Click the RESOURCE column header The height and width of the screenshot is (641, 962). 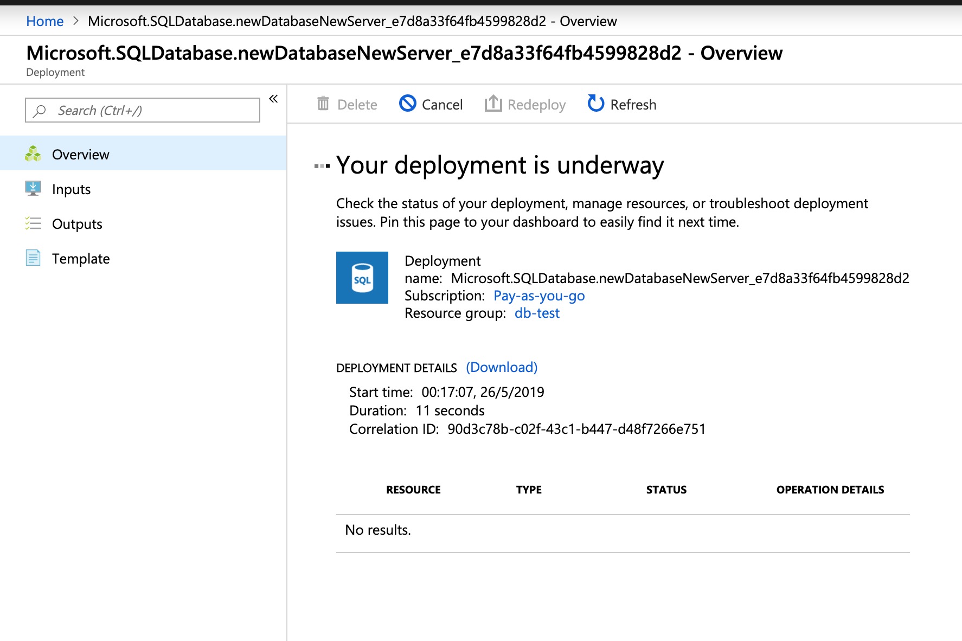click(x=413, y=490)
